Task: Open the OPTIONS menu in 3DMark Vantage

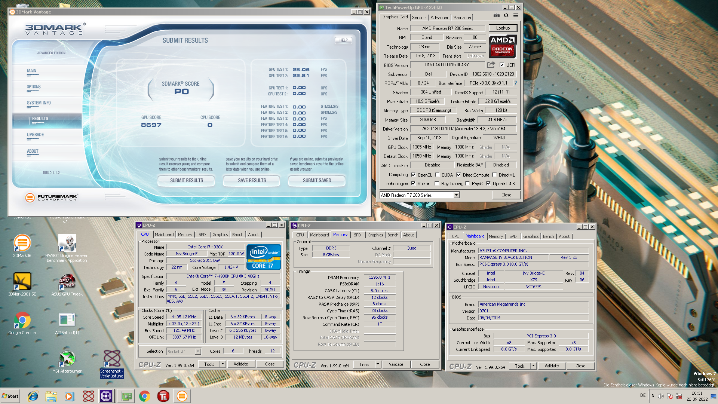Action: pos(34,87)
